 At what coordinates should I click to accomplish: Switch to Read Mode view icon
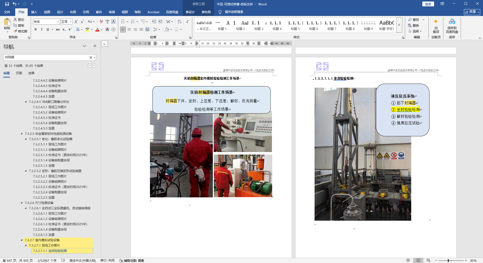pyautogui.click(x=408, y=260)
